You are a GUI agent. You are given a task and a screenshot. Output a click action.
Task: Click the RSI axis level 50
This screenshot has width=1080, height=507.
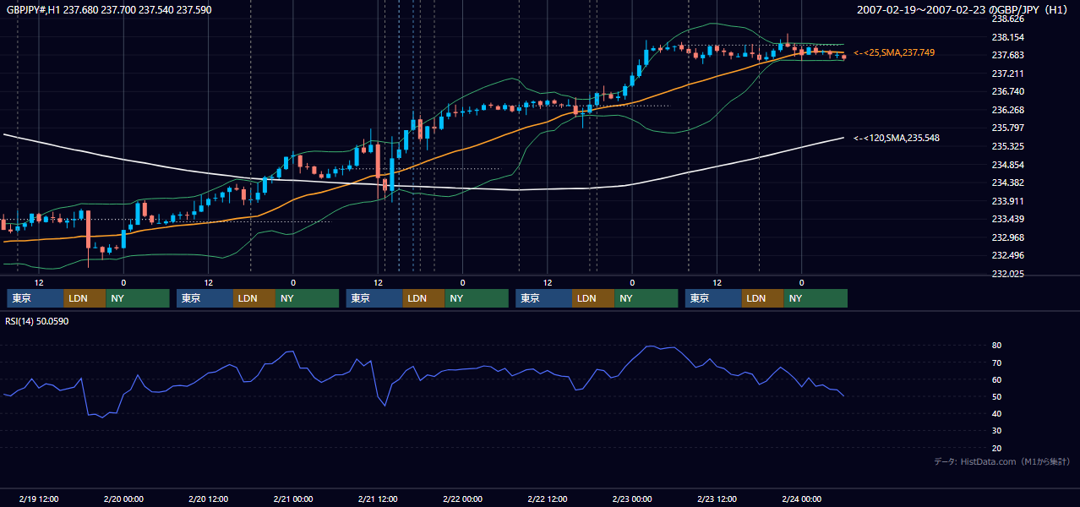coord(997,396)
